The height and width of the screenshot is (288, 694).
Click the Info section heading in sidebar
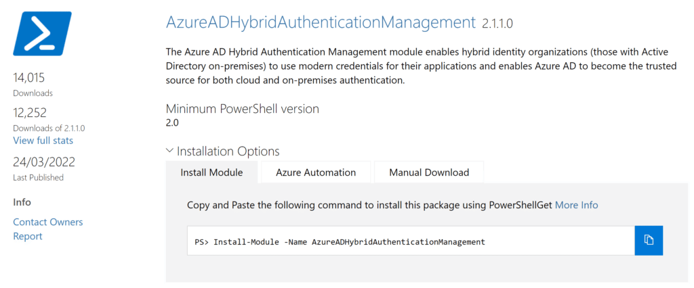(22, 202)
